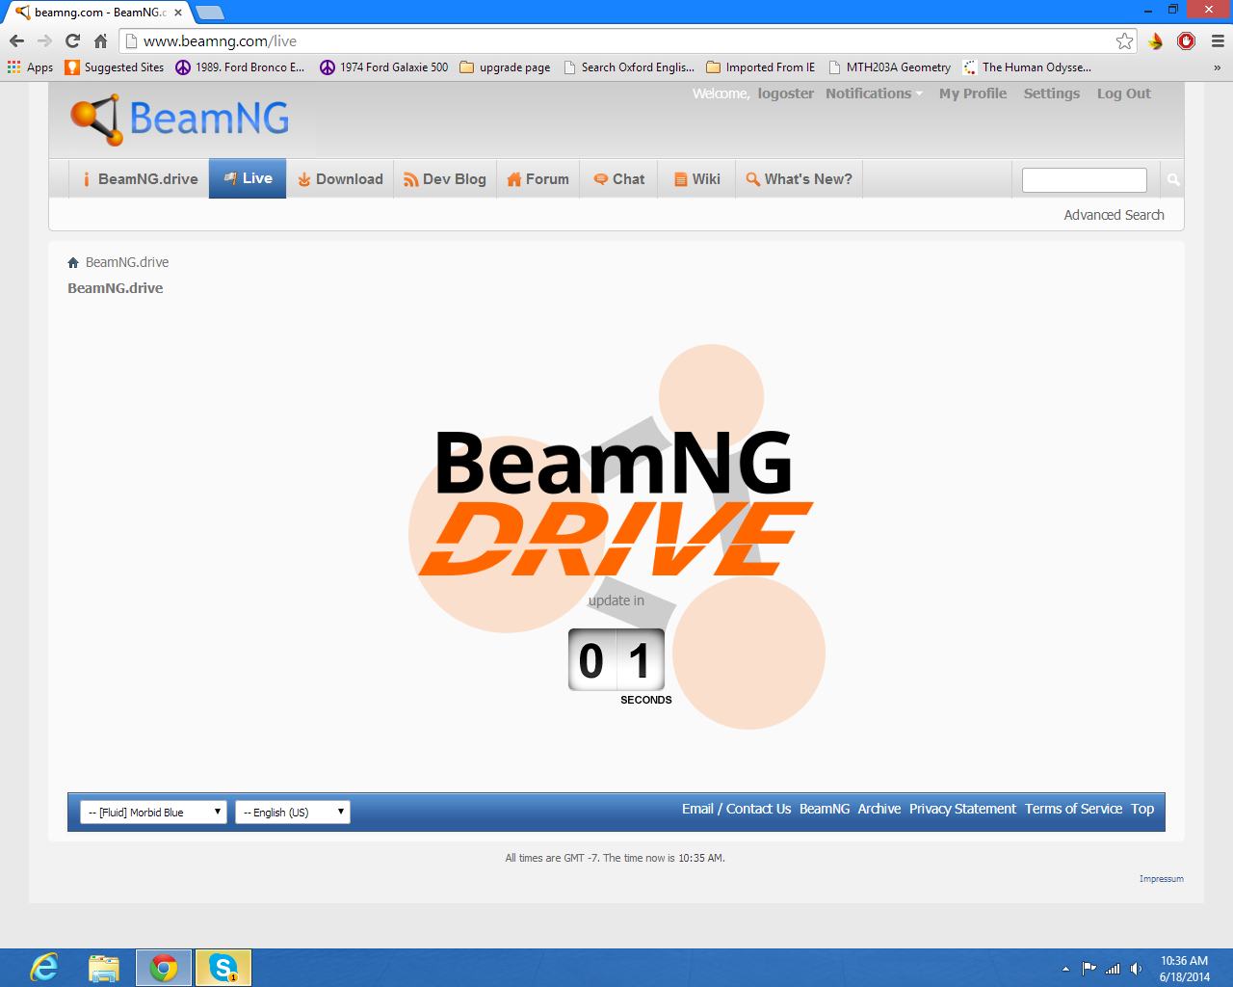Image resolution: width=1233 pixels, height=987 pixels.
Task: Open the 1974 Ford Galaxie 500 bookmark
Action: (384, 67)
